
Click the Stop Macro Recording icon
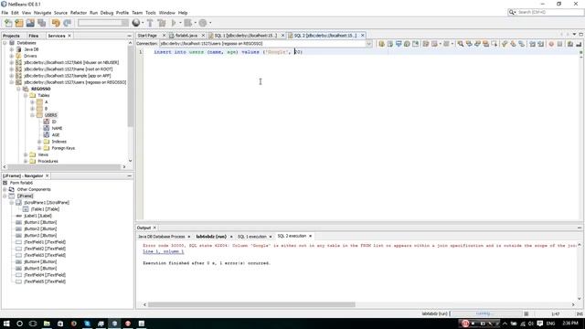point(559,44)
